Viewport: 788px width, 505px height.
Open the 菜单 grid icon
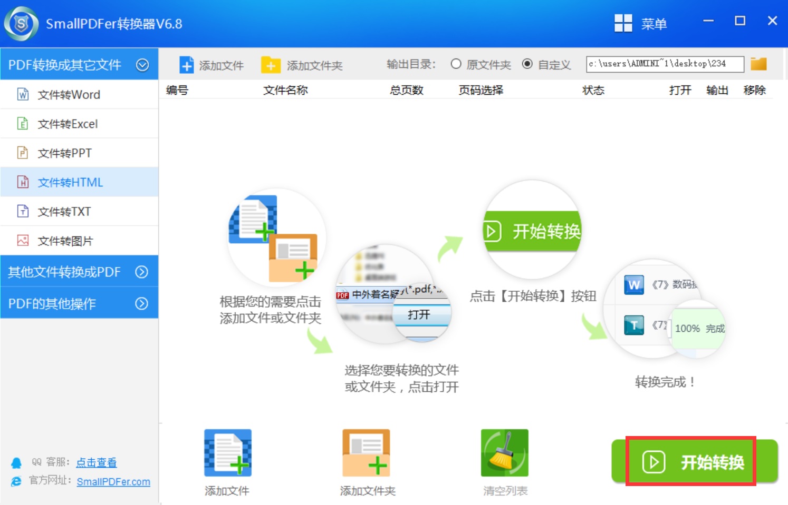click(x=623, y=23)
